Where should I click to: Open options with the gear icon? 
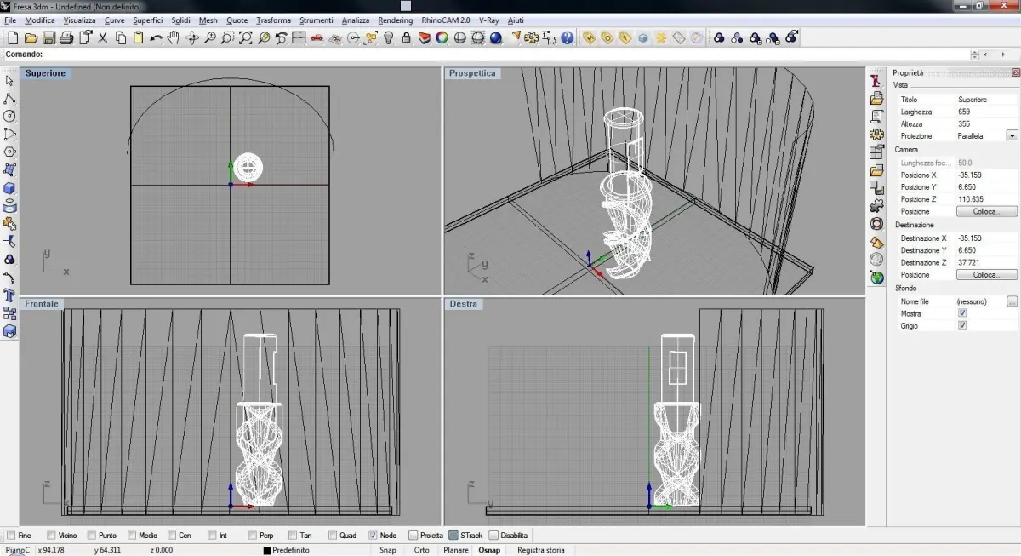(532, 37)
